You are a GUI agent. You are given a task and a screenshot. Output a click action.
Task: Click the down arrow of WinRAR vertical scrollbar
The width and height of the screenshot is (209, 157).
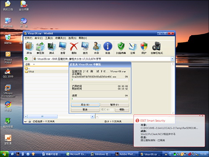pyautogui.click(x=173, y=113)
